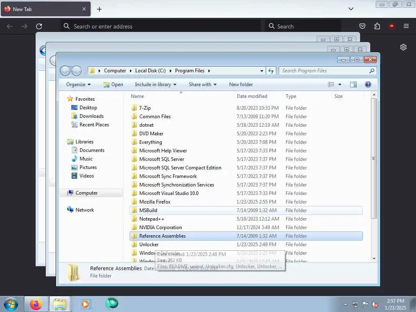The height and width of the screenshot is (312, 416).
Task: Open new tab personalize gear icon
Action: pos(403,47)
